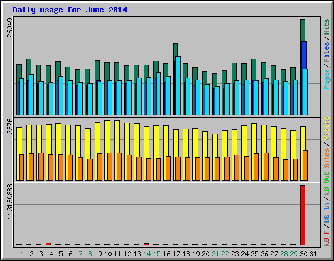Select the 'Sites' legend word

tap(326, 158)
